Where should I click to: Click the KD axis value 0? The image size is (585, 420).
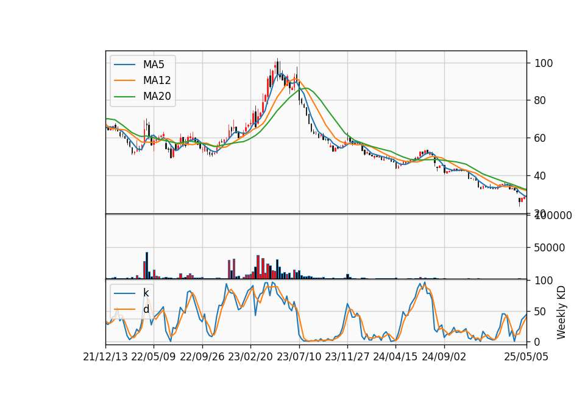(537, 341)
